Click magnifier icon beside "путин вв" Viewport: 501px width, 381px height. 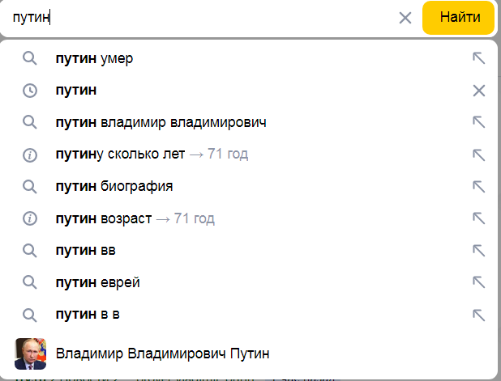pos(30,251)
